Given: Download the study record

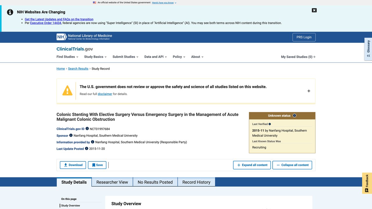Looking at the screenshot, I should tap(73, 165).
